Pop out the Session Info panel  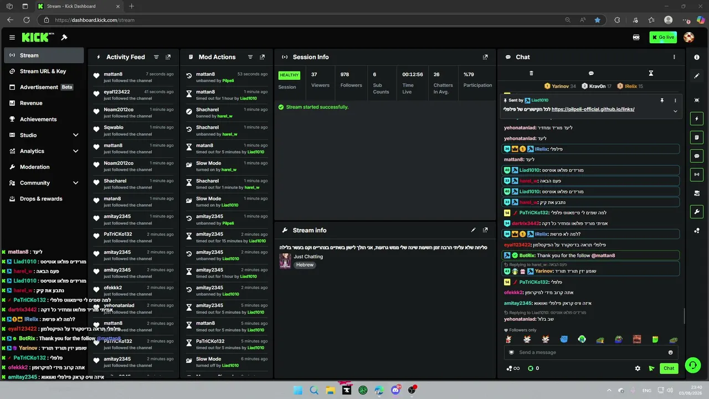(x=485, y=57)
